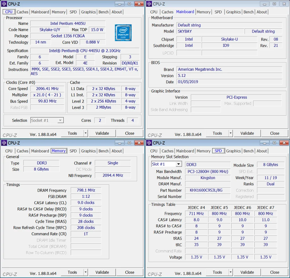Switch to the SPD tab in the Memory window
This screenshot has width=290, height=278.
click(73, 151)
